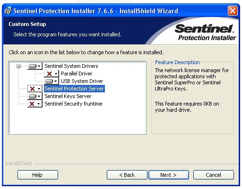Close the InstallShield Wizard window
This screenshot has height=189, width=242.
[233, 11]
